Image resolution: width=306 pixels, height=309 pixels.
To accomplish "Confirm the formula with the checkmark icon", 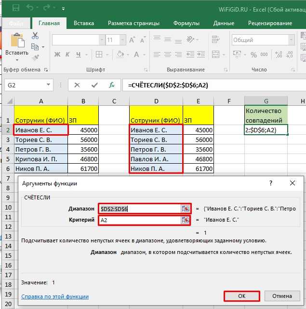I will [x=94, y=85].
